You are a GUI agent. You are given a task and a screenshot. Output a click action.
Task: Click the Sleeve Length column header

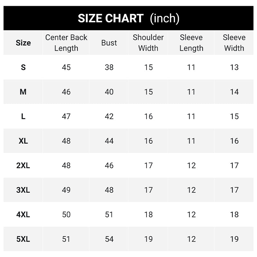[191, 43]
